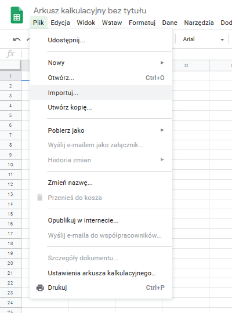Select row 18 header
This screenshot has width=232, height=313.
click(x=10, y=243)
